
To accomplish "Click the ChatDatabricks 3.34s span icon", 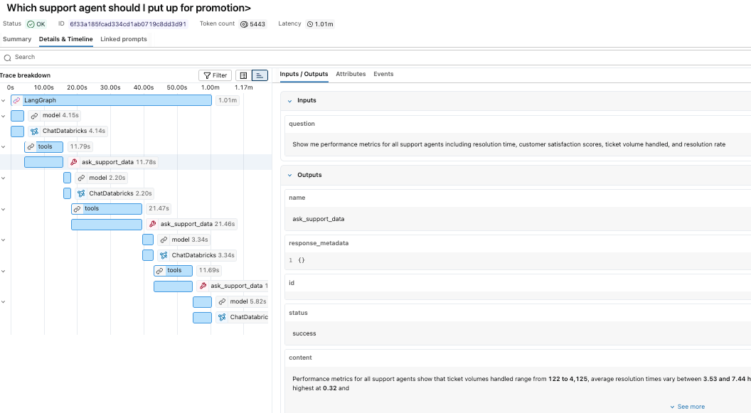I will 164,256.
